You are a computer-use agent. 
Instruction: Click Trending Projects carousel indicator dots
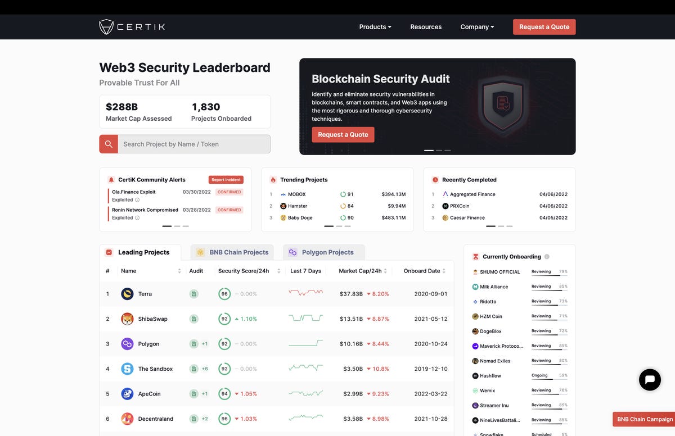(337, 226)
